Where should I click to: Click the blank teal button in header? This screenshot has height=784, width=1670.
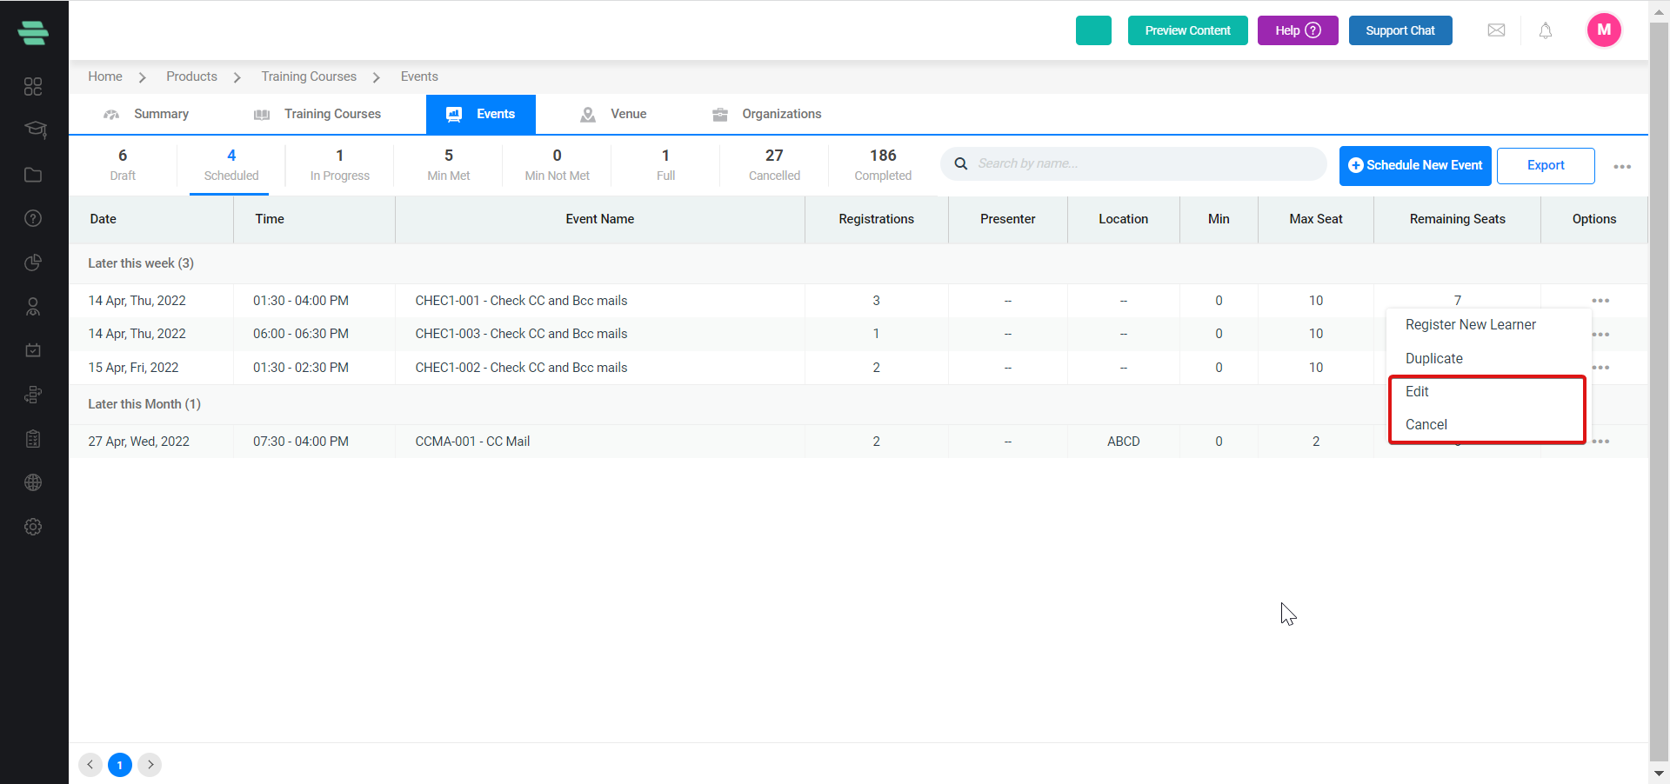pos(1093,30)
